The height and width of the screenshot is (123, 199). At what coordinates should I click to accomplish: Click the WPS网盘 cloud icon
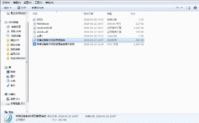pos(6,22)
